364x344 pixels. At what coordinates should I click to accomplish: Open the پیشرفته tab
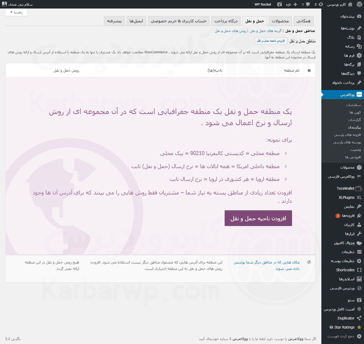[114, 21]
